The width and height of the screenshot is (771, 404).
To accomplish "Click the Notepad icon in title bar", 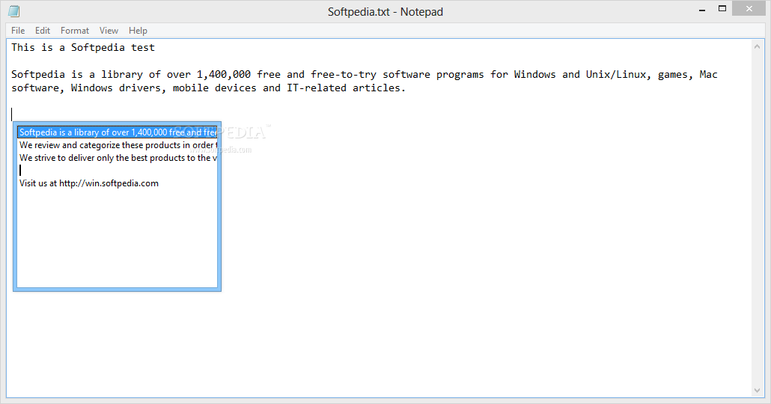I will [x=14, y=10].
